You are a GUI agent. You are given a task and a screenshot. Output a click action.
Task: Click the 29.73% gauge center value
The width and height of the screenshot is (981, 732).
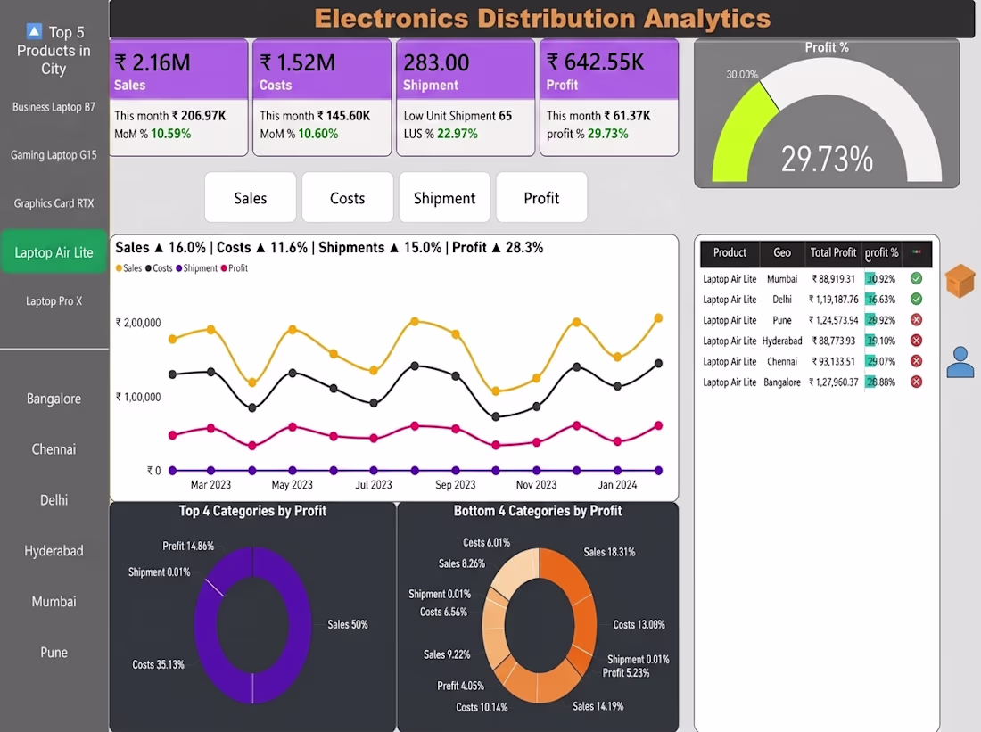point(827,159)
